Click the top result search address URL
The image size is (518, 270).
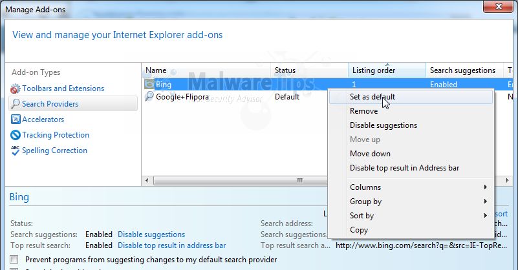pos(421,245)
